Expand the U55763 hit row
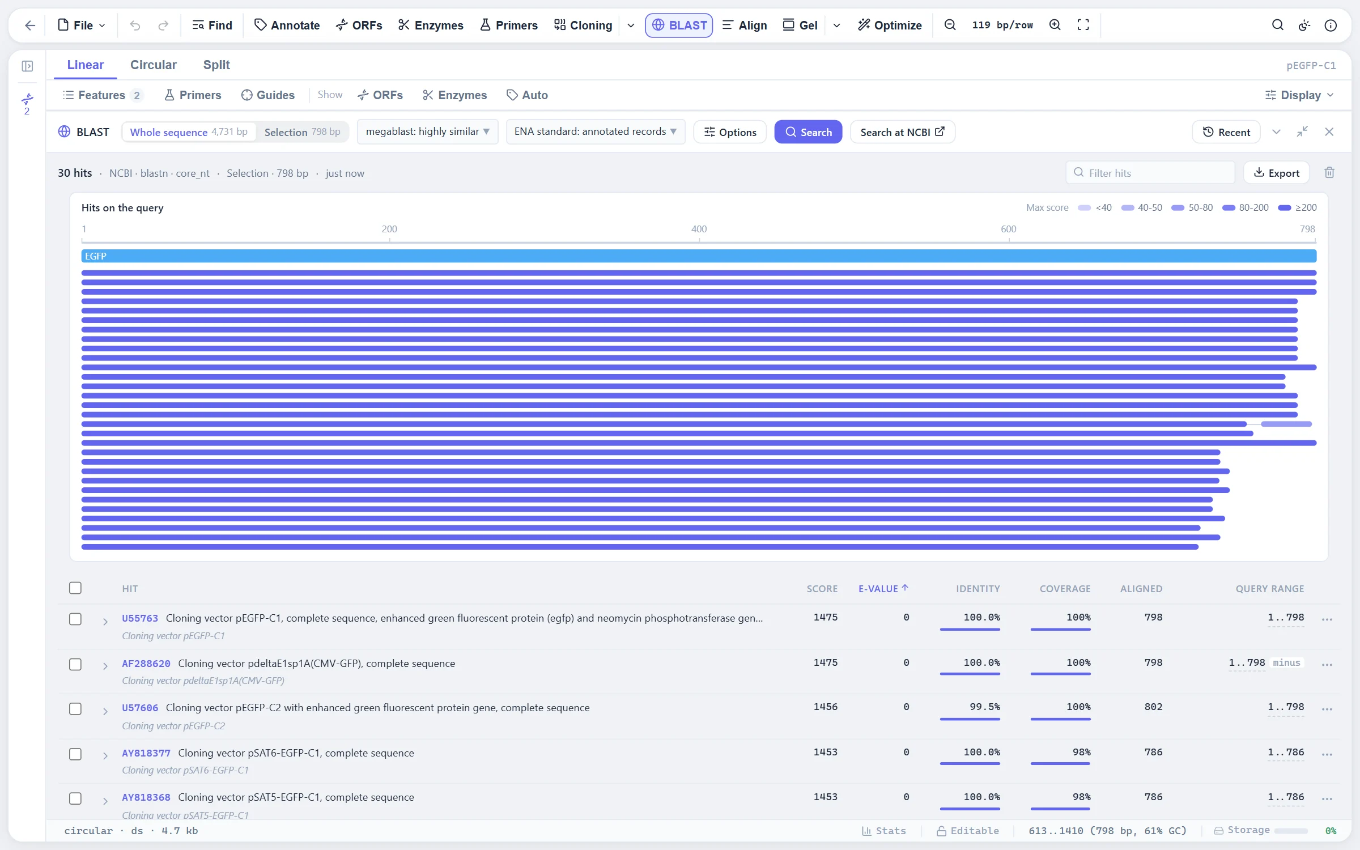The image size is (1360, 850). [105, 622]
